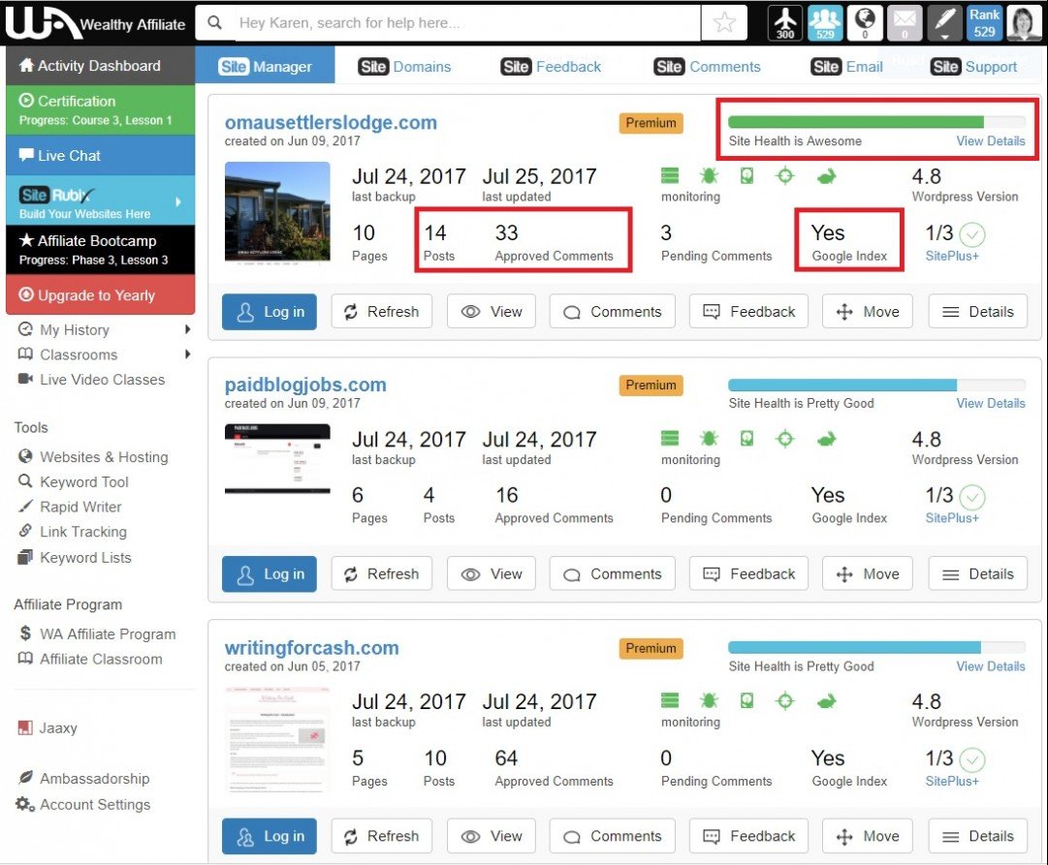View the writingforcash.com site
This screenshot has width=1048, height=865.
point(492,836)
